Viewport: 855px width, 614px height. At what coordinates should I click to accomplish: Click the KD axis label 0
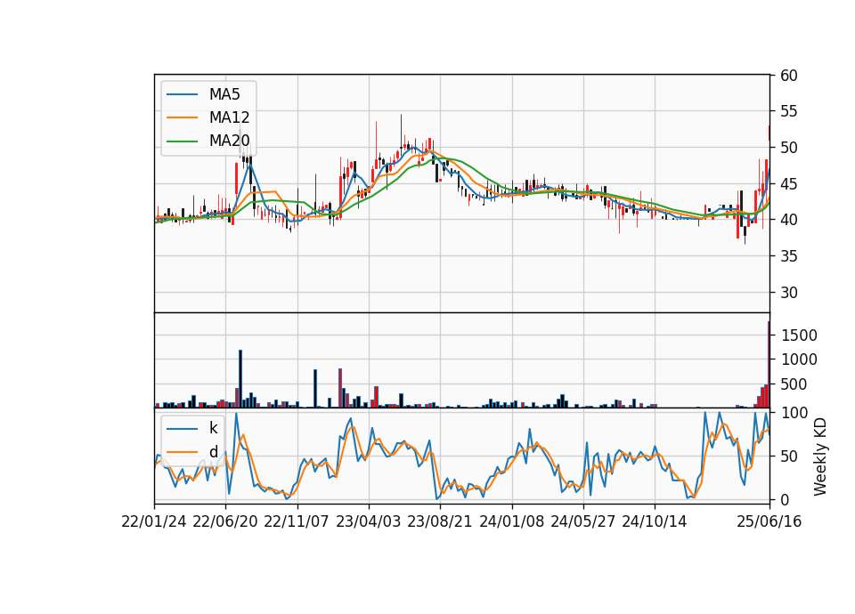785,499
